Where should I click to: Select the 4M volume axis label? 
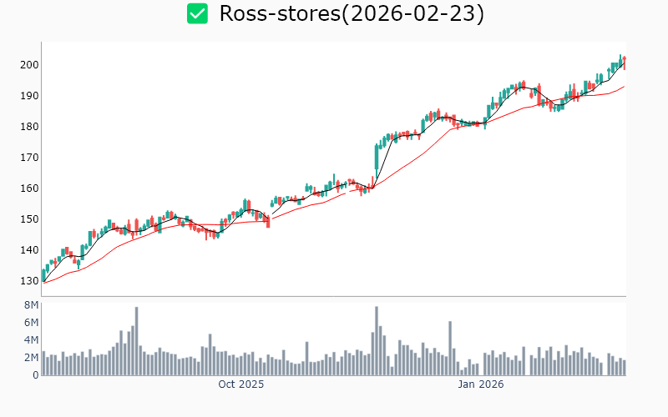point(30,340)
